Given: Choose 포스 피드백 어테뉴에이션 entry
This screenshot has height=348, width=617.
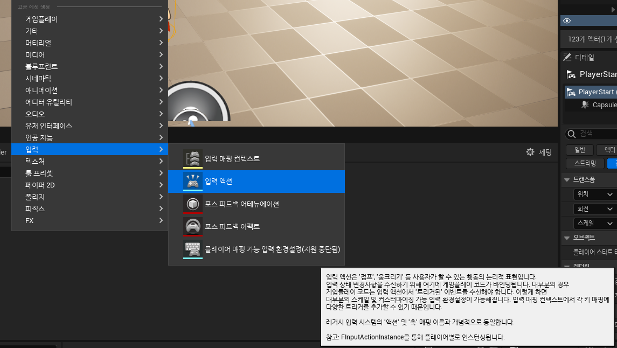Looking at the screenshot, I should pyautogui.click(x=256, y=204).
